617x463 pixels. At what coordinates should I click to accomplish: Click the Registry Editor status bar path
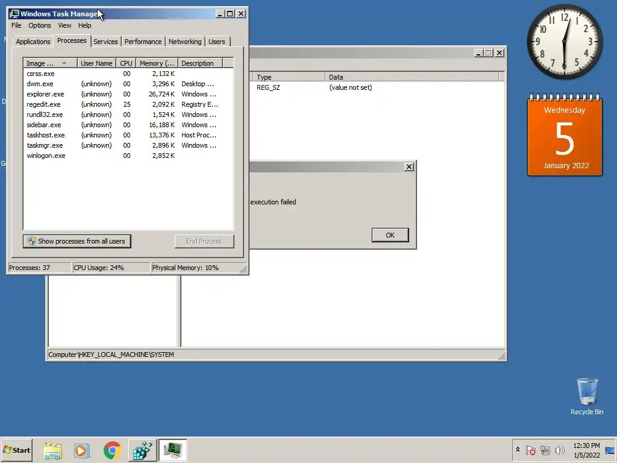point(111,354)
